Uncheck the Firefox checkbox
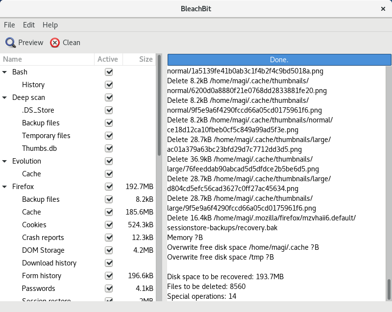Image resolution: width=392 pixels, height=312 pixels. coord(109,187)
